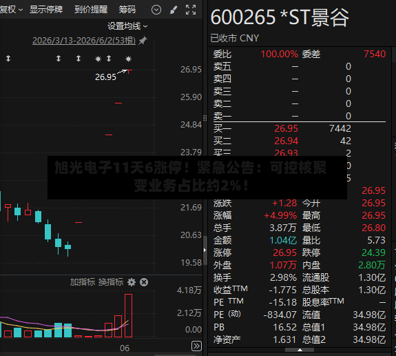Click 已收市 CNY status text
Viewport: 396px width, 356px height.
click(235, 39)
